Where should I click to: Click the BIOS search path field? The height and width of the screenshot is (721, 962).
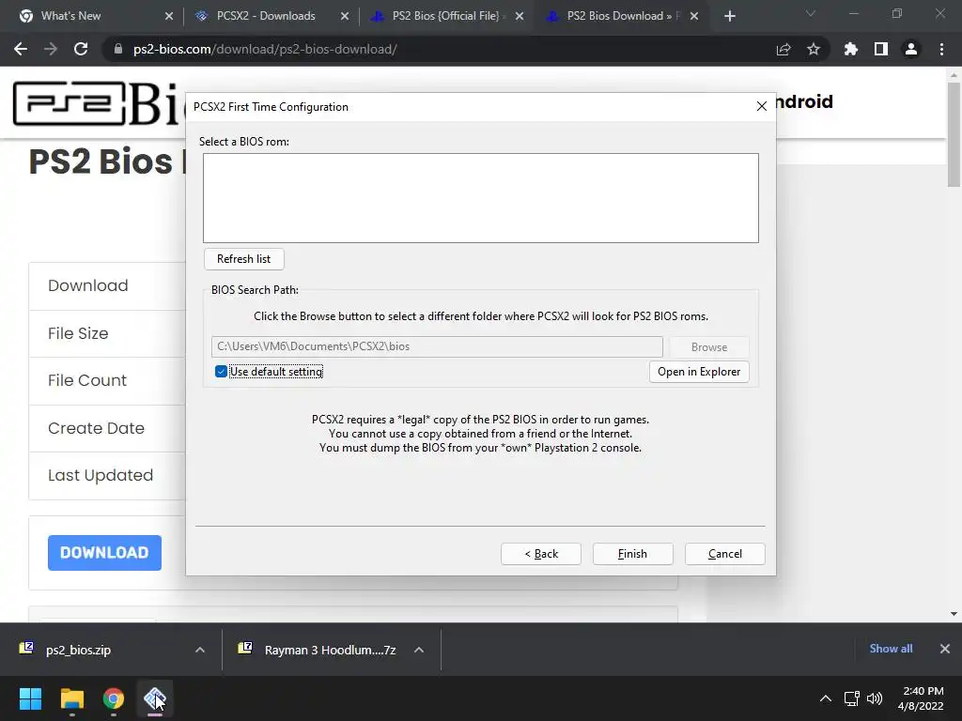point(437,346)
